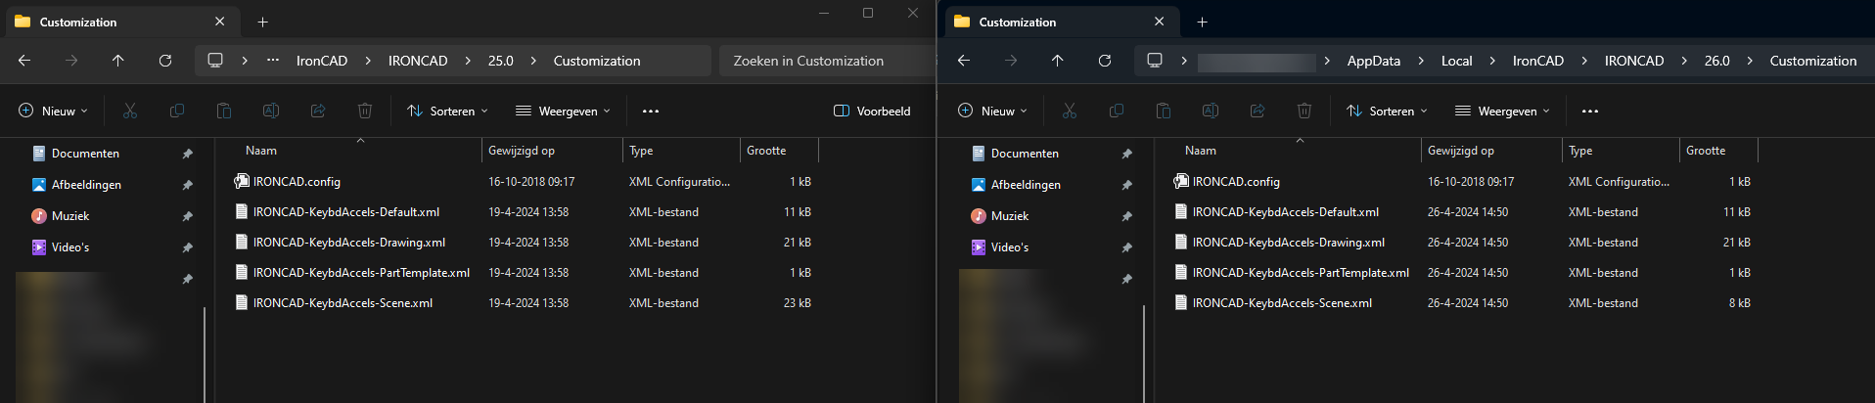Image resolution: width=1875 pixels, height=403 pixels.
Task: Go back in the left Explorer window
Action: [x=24, y=61]
